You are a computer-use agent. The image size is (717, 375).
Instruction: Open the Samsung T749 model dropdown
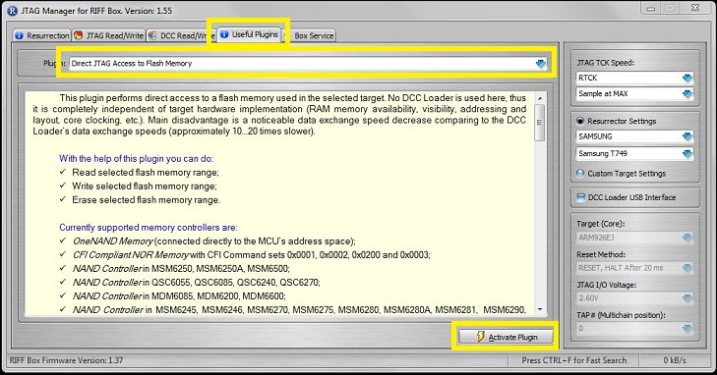pos(635,154)
